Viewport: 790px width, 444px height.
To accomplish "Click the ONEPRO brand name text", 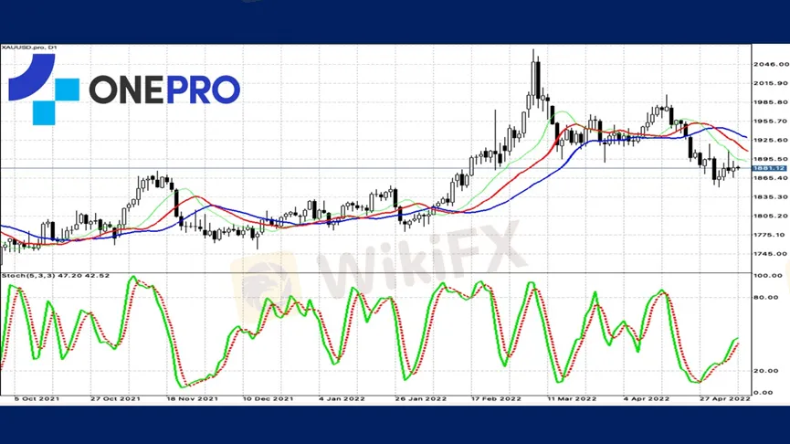I will tap(164, 90).
